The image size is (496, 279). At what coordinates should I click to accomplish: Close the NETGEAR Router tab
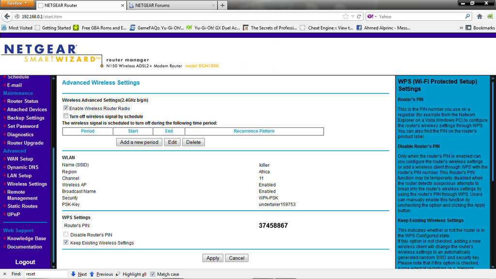pos(123,5)
